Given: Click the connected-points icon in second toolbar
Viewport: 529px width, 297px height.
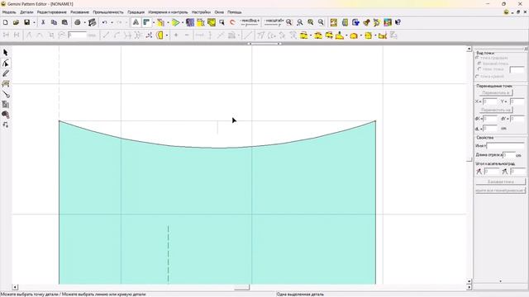Looking at the screenshot, I should click(149, 35).
